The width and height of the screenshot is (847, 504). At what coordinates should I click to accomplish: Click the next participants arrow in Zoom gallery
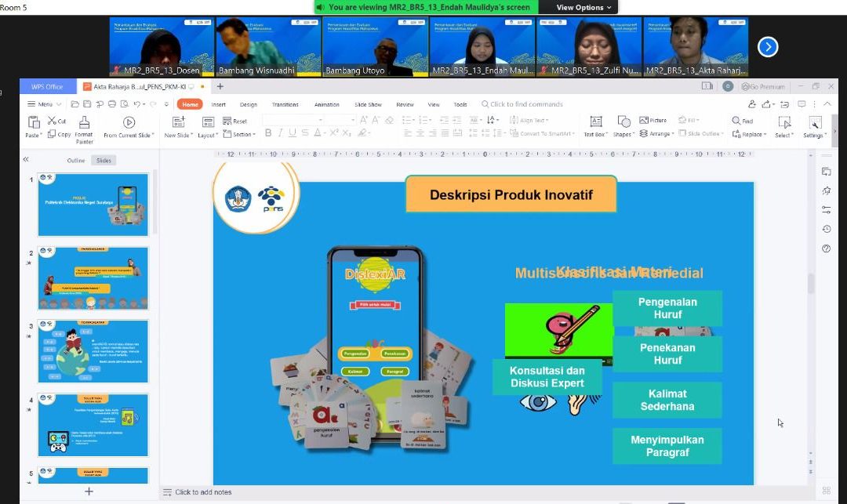pos(768,47)
